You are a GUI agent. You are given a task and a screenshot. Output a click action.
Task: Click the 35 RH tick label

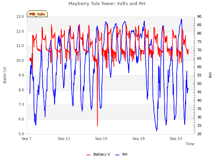click(x=199, y=109)
